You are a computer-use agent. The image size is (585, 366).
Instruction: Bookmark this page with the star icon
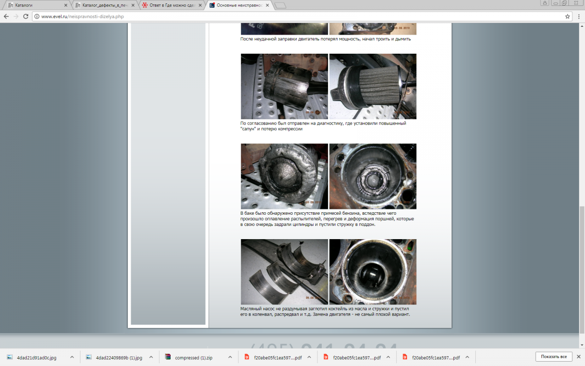[x=567, y=16]
